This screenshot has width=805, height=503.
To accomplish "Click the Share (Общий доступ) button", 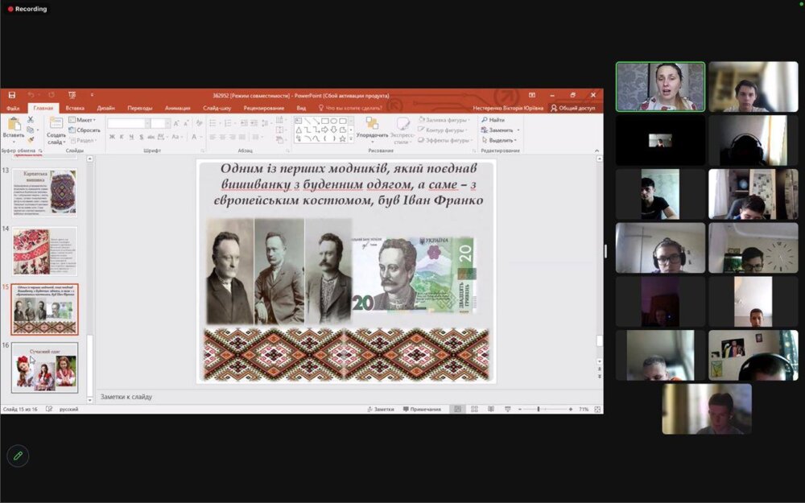I will (573, 109).
